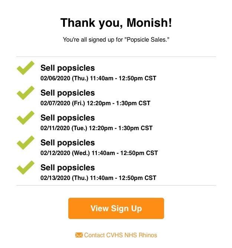Viewport: 232px width, 248px height.
Task: Click "Sell popsicles" title above 02/11/2020
Action: [x=68, y=118]
